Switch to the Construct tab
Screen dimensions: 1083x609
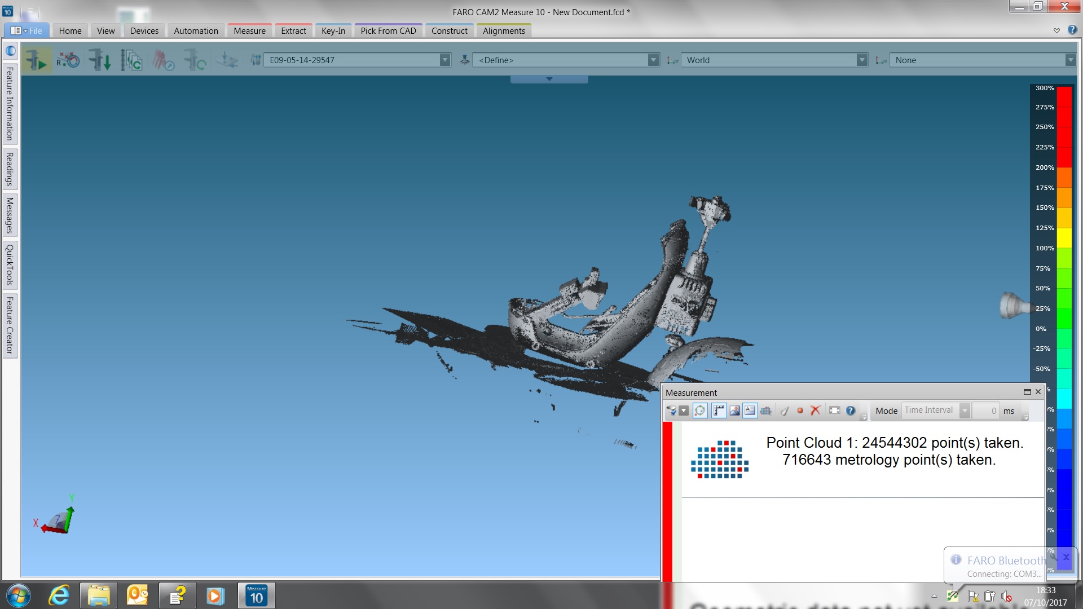click(x=449, y=30)
